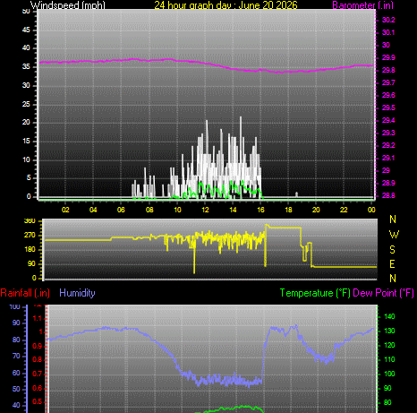Click the 28.8 barometer scale value
Image resolution: width=417 pixels, height=413 pixels.
[388, 195]
